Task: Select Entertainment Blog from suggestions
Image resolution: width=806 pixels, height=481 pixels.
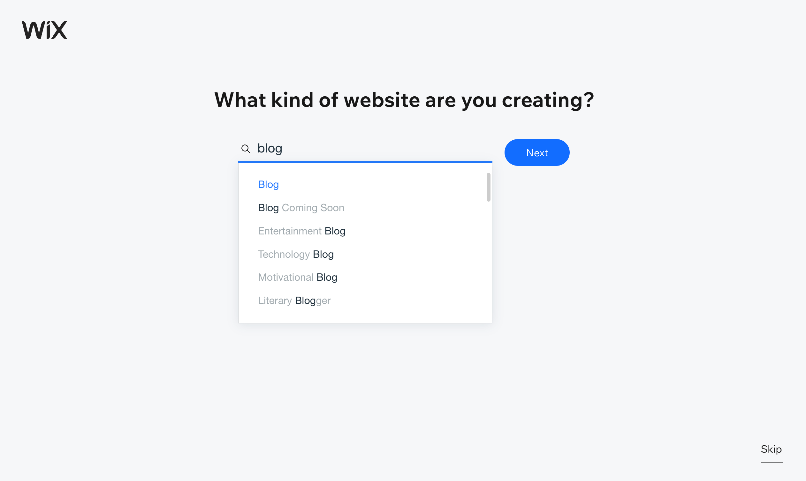Action: 301,230
